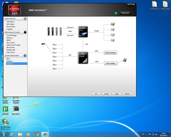
Task: Open the uTorrent desktop shortcut
Action: (x=5, y=110)
